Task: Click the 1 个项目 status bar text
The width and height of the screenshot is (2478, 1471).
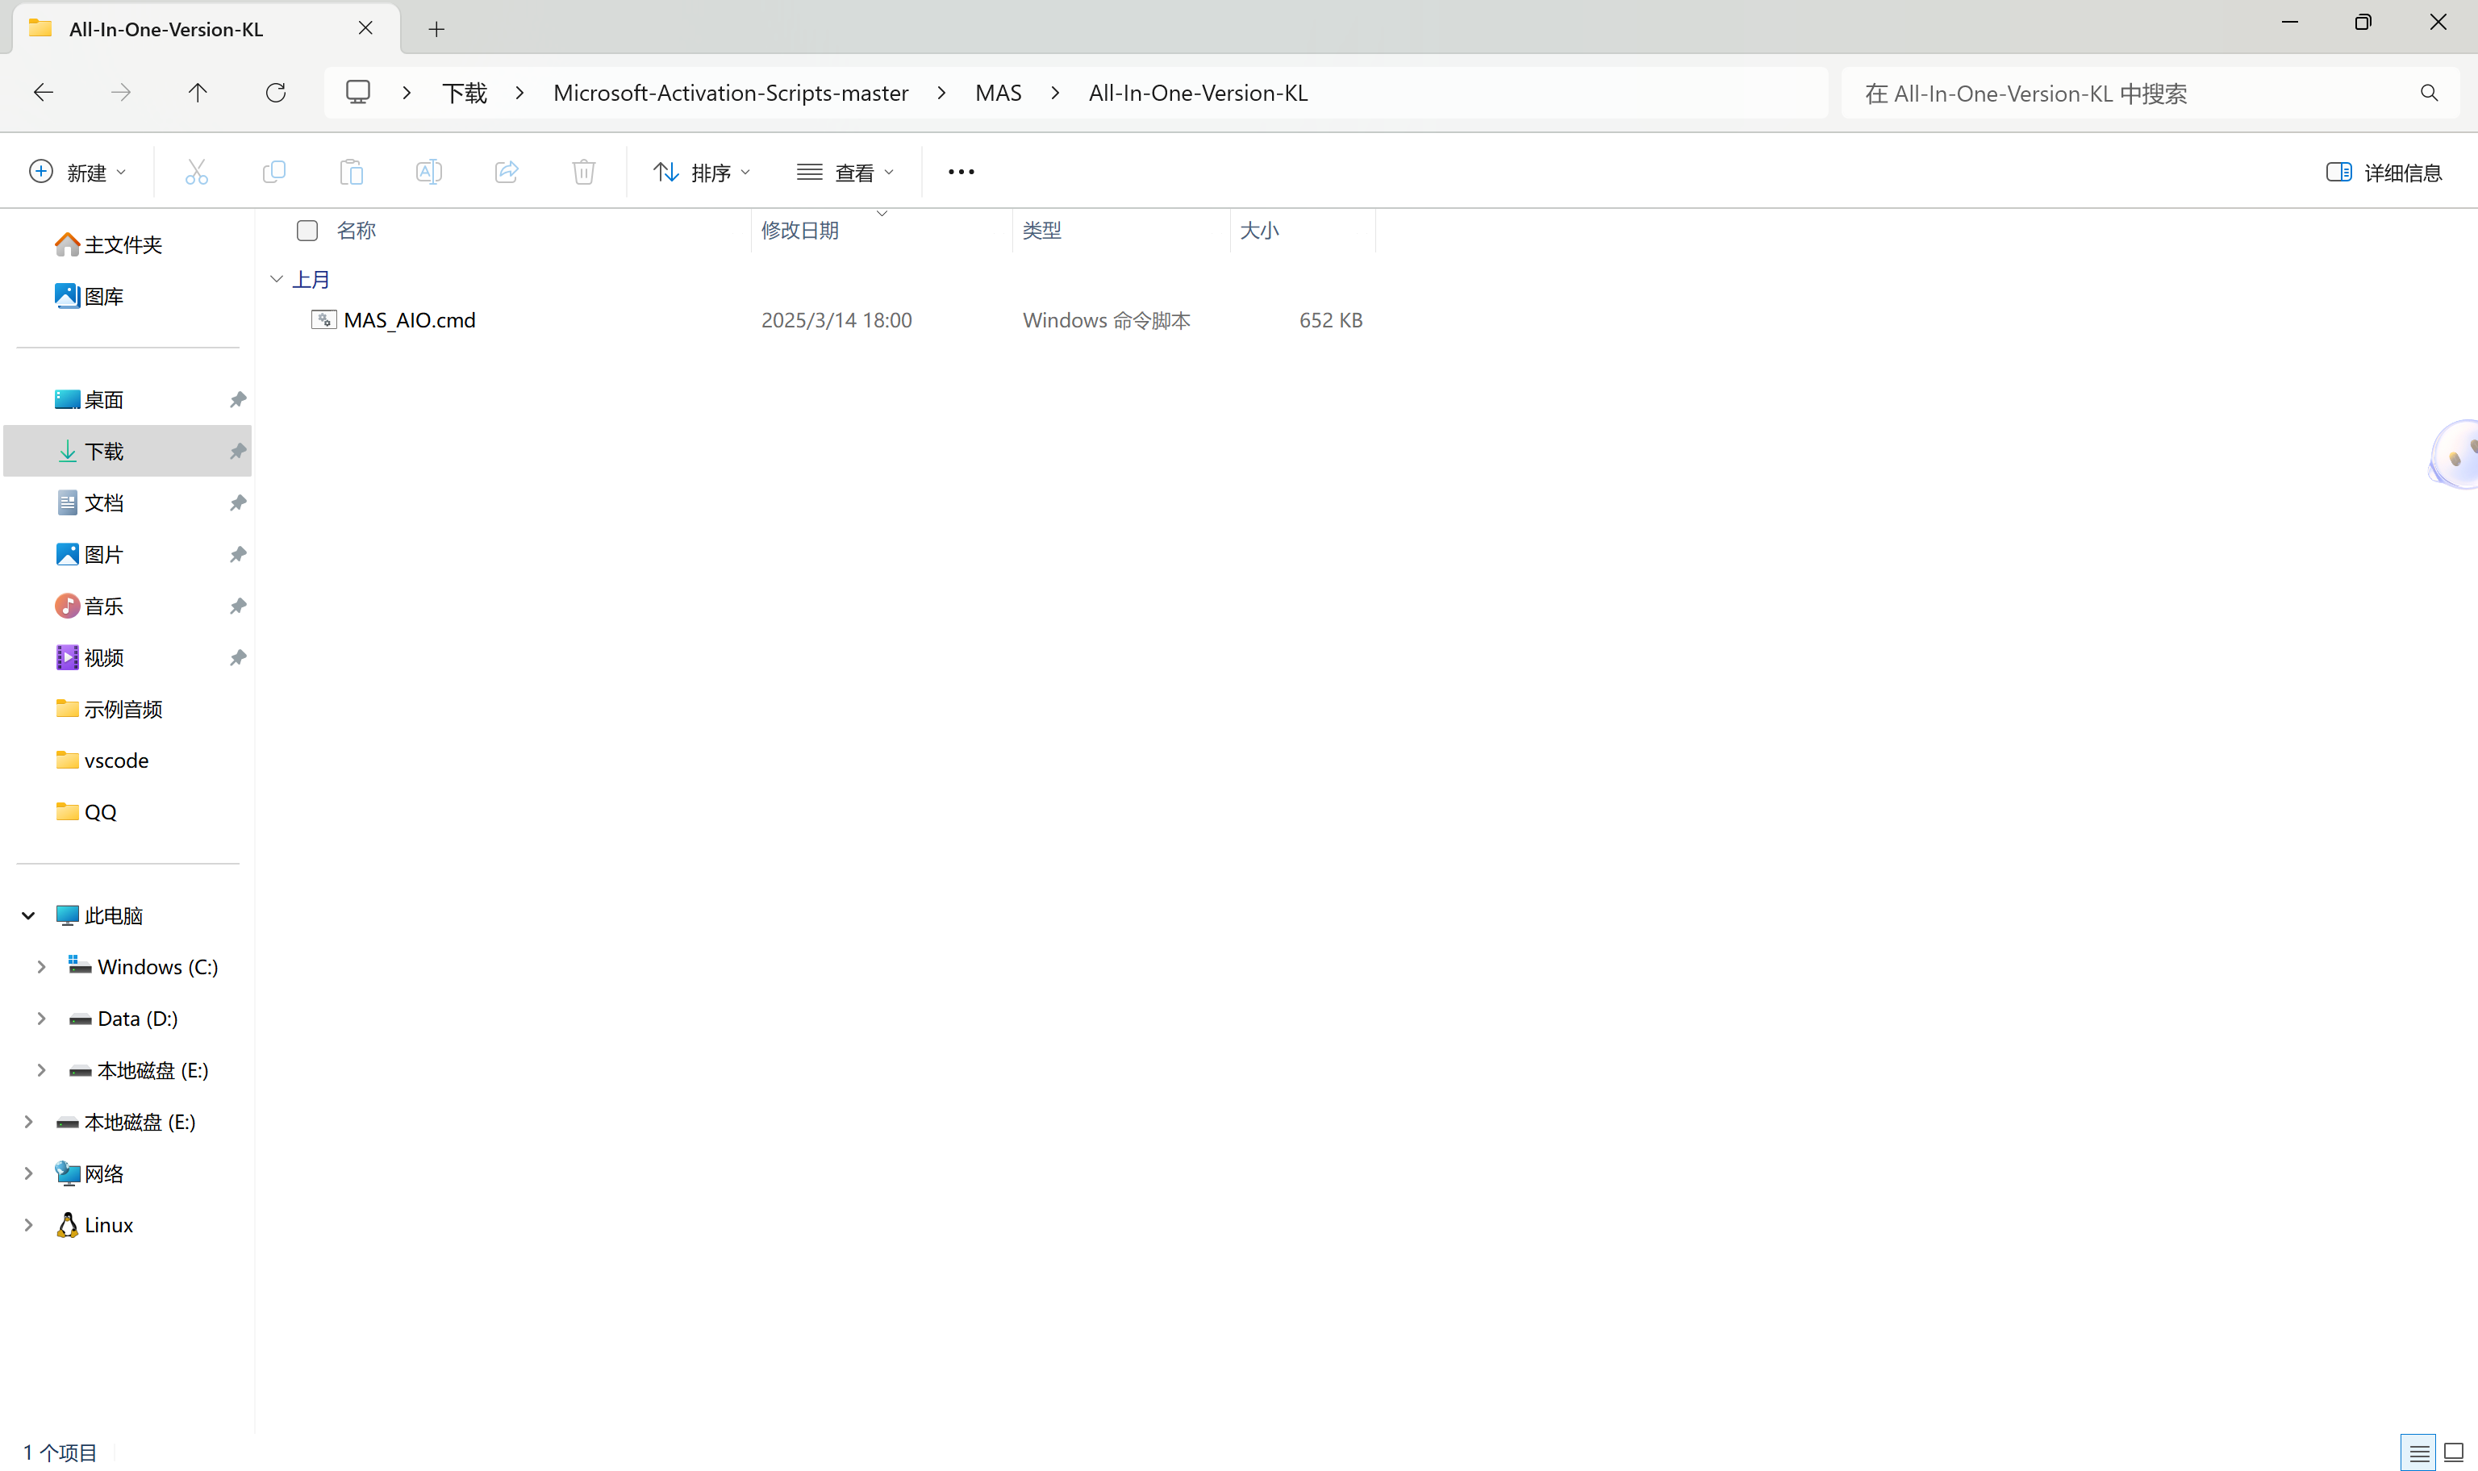Action: point(60,1452)
